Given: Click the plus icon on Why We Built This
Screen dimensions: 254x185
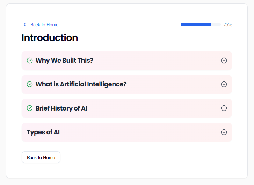Looking at the screenshot, I should pyautogui.click(x=224, y=61).
